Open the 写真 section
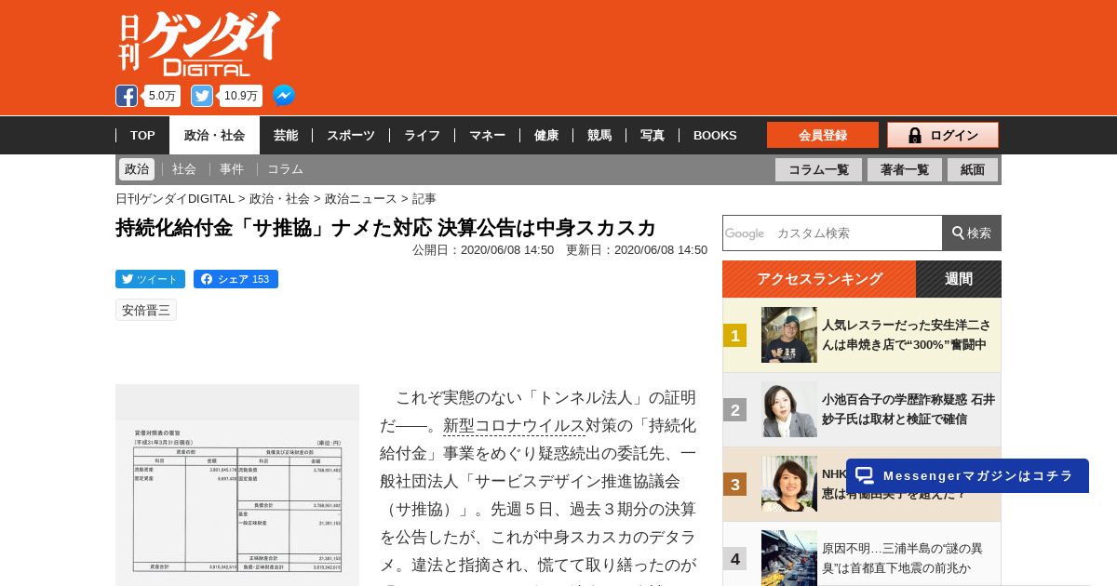The image size is (1117, 586). [x=653, y=135]
